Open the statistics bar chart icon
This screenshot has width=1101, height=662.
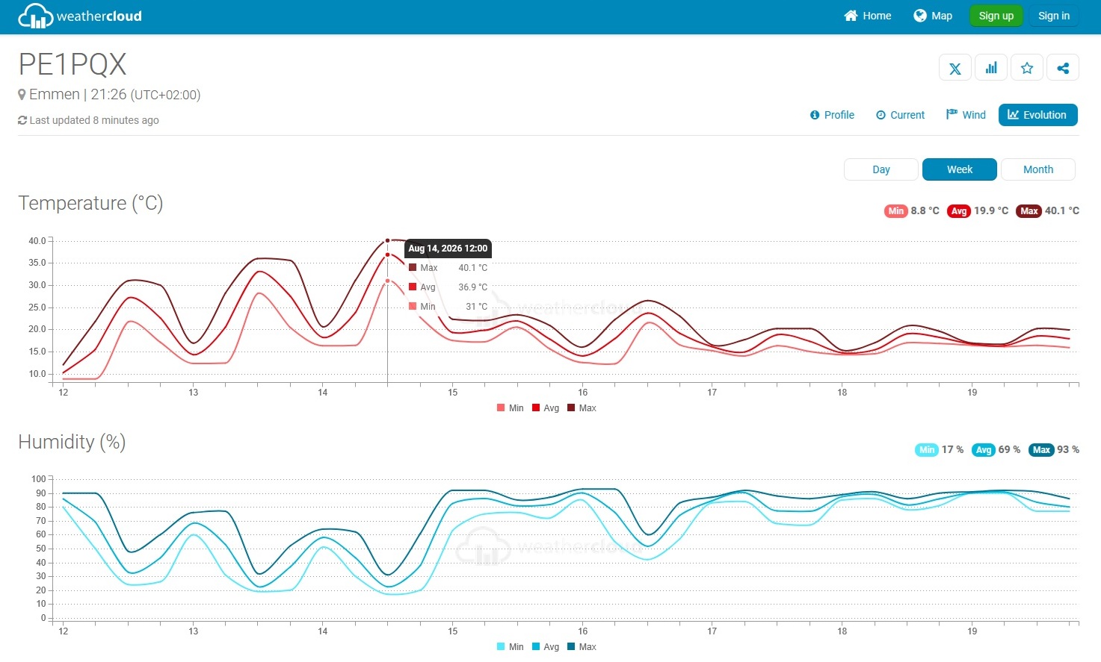coord(991,68)
